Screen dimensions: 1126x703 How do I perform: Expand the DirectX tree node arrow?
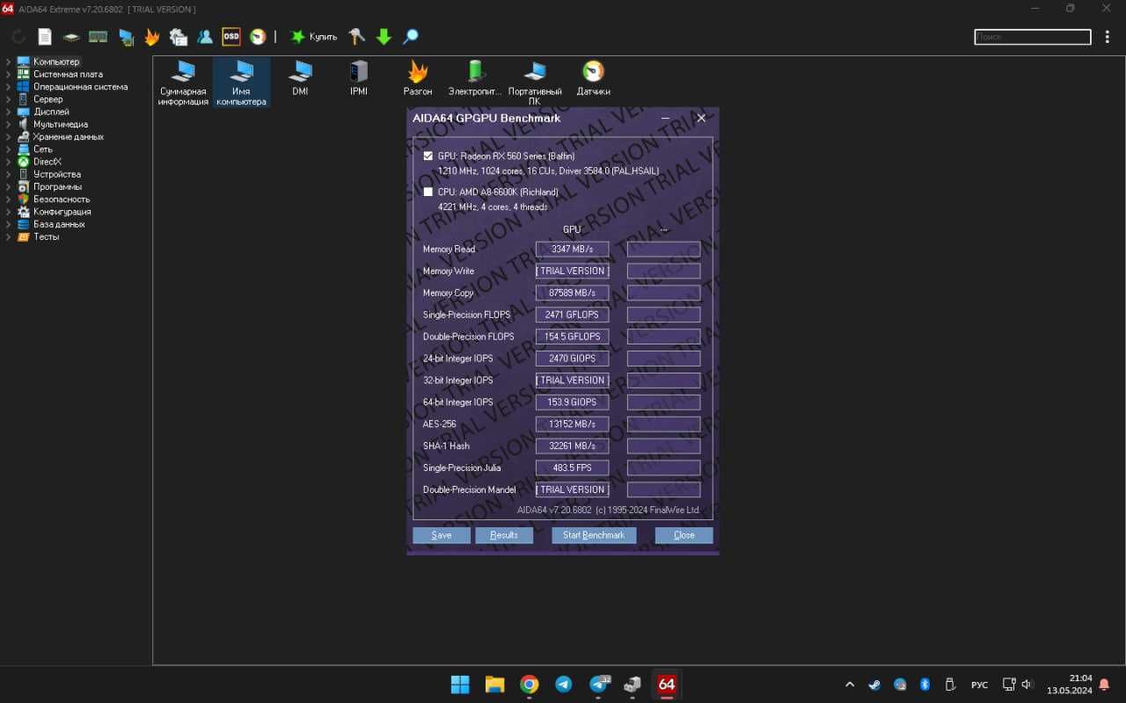(x=8, y=162)
